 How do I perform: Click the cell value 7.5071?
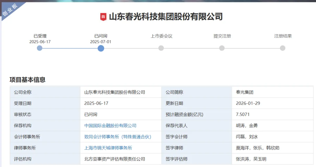click(x=243, y=114)
